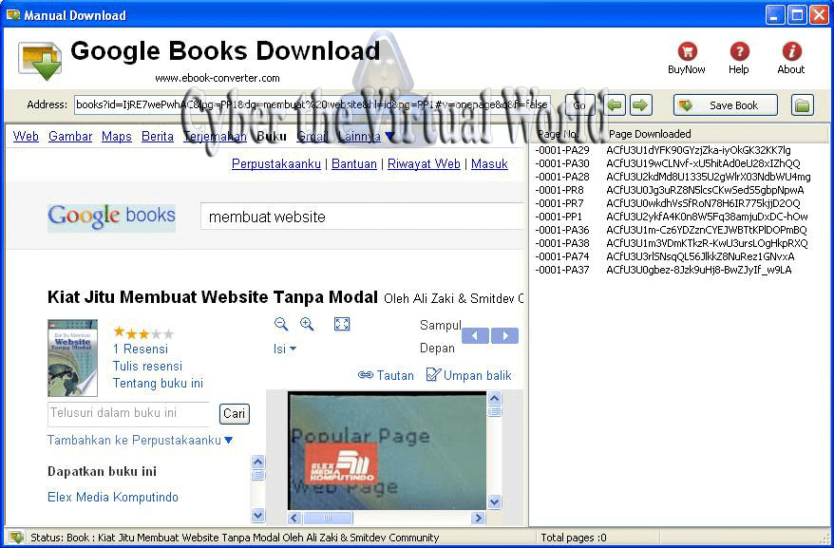The width and height of the screenshot is (834, 548).
Task: Zoom in the book preview
Action: [x=307, y=324]
